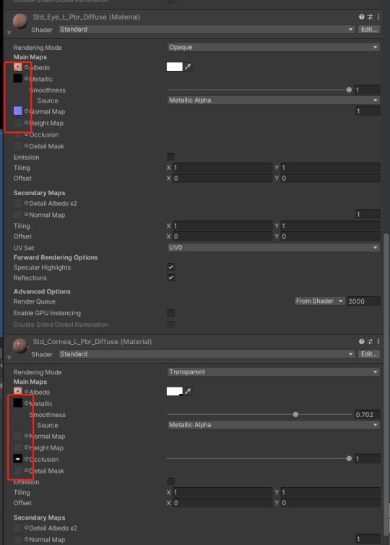
Task: Open Render Queue From Shader dropdown
Action: click(320, 301)
